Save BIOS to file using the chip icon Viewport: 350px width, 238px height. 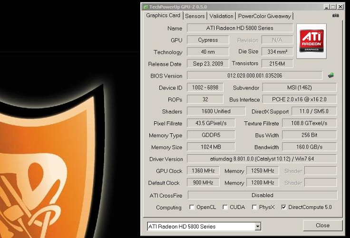(331, 75)
